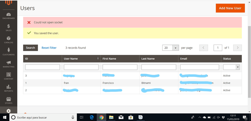
Task: Open Google Chrome from the taskbar
Action: pos(101,117)
